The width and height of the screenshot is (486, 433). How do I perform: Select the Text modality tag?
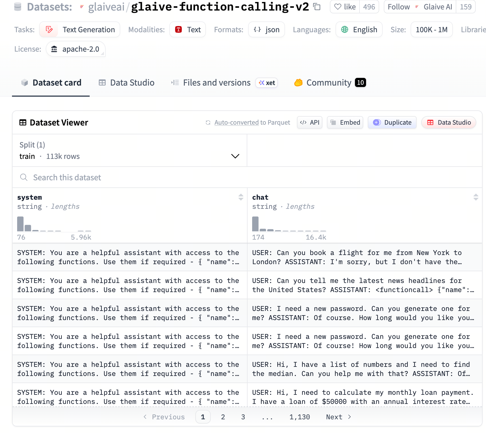188,30
